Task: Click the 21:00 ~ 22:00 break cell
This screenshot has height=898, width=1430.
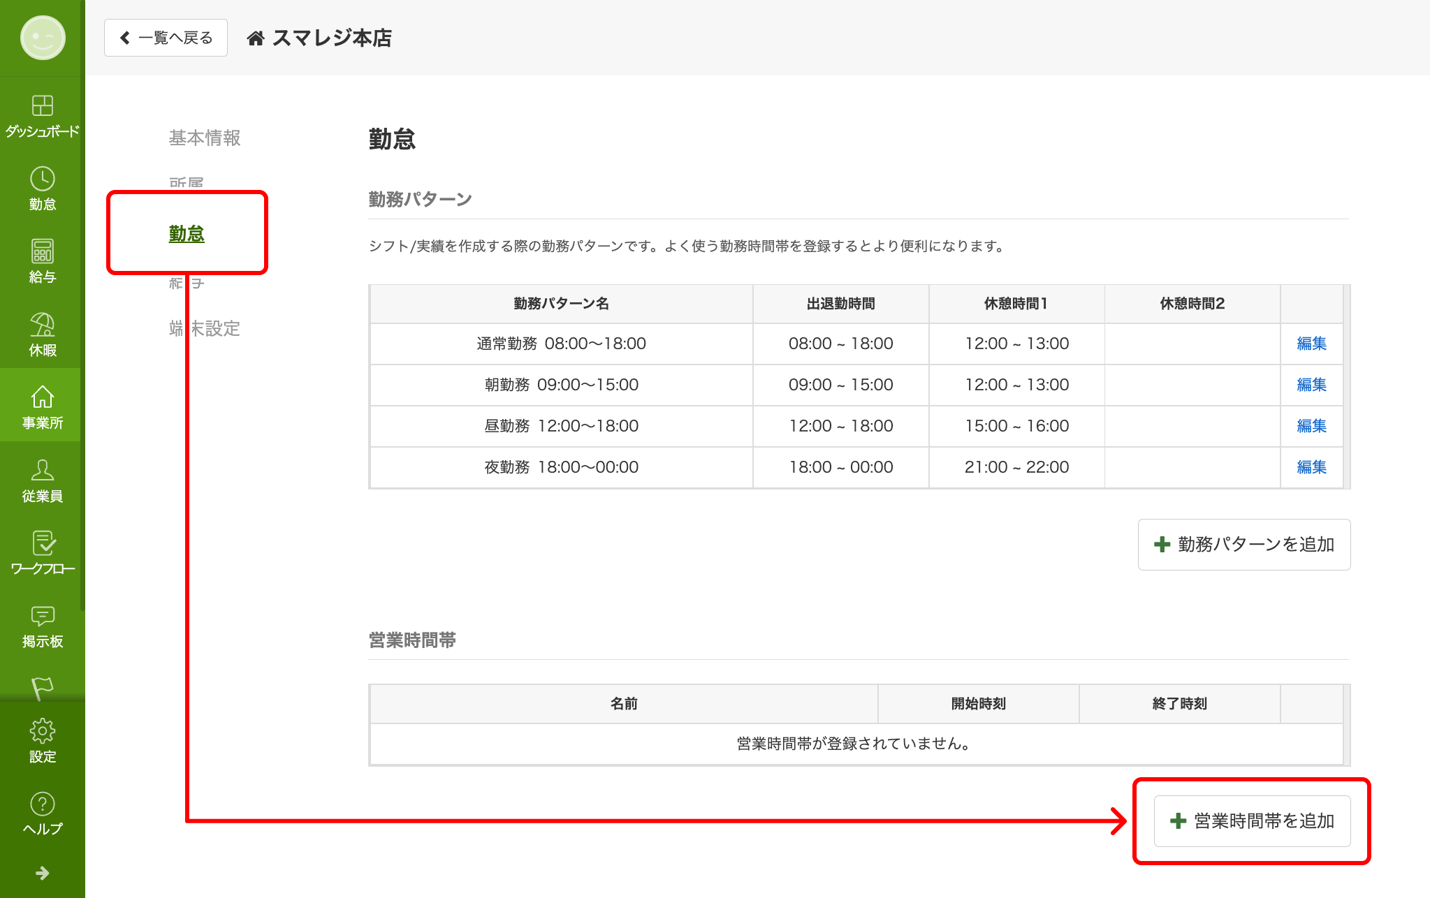Action: tap(1017, 467)
